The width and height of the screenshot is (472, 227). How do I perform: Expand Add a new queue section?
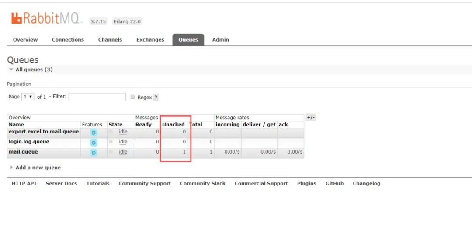(x=38, y=168)
